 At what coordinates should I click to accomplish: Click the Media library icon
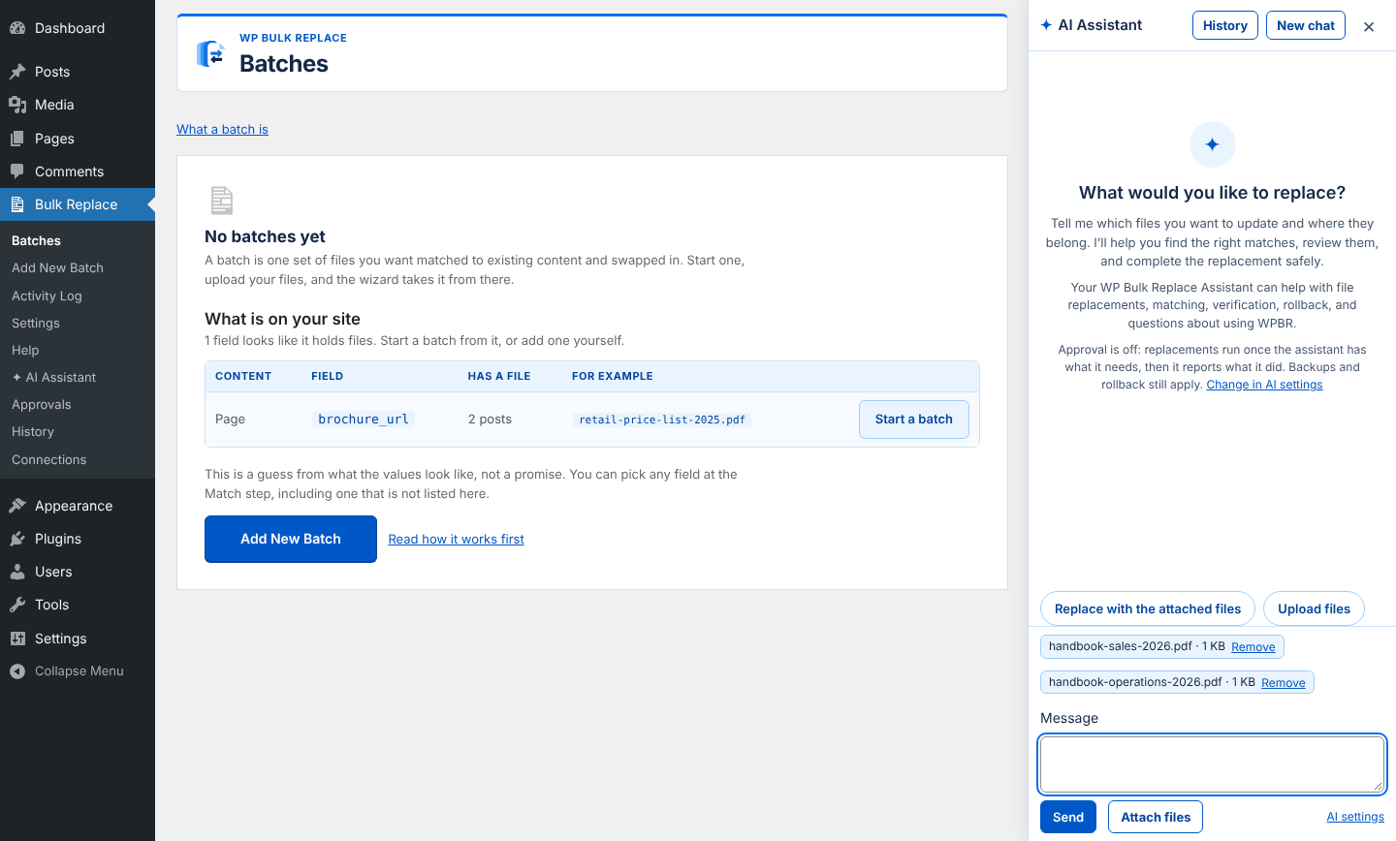tap(17, 105)
